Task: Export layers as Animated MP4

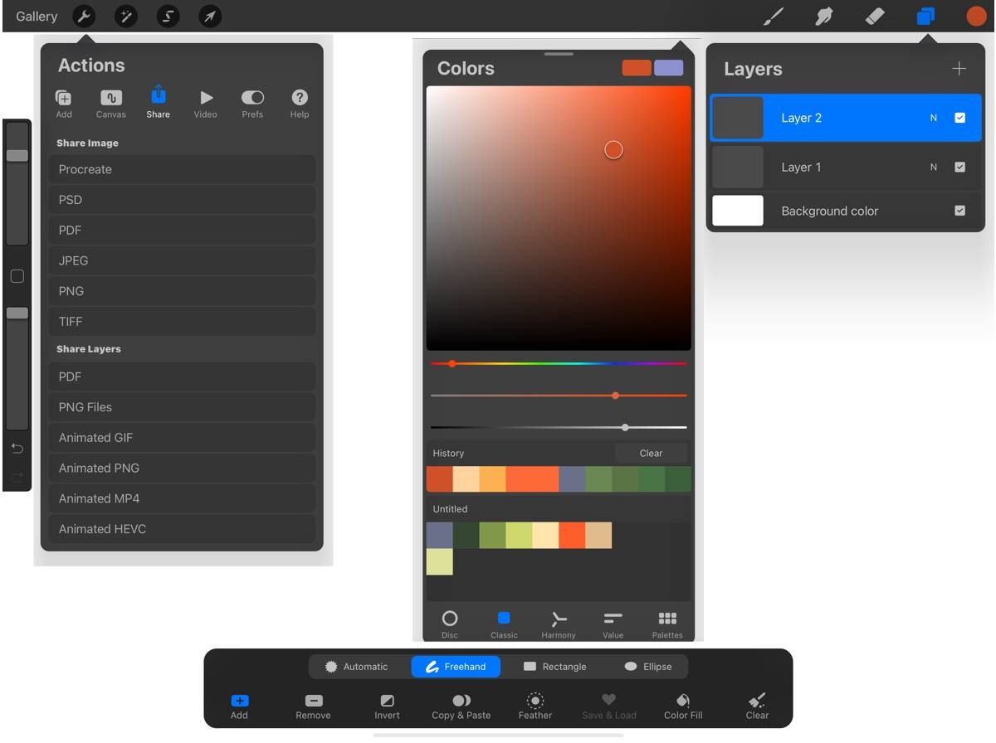Action: (x=182, y=498)
